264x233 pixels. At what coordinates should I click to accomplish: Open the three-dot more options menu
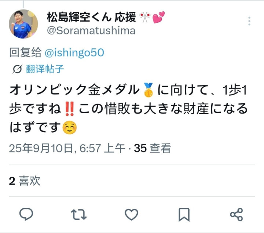(x=249, y=21)
